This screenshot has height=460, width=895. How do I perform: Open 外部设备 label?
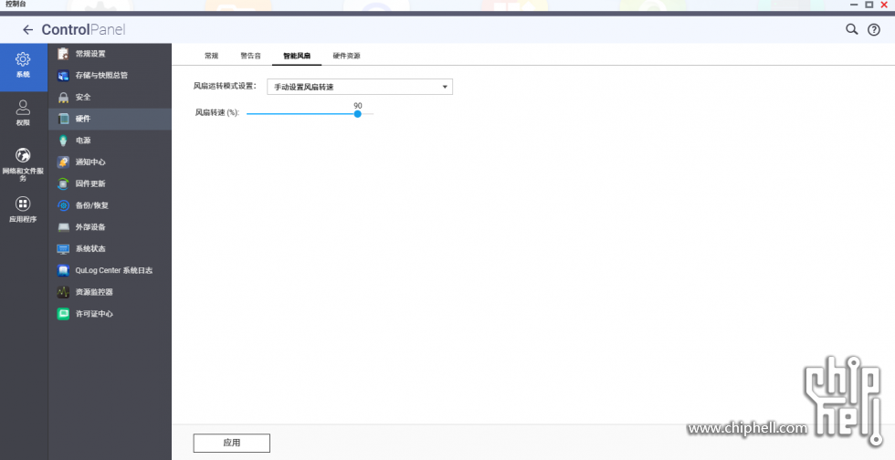pyautogui.click(x=90, y=227)
